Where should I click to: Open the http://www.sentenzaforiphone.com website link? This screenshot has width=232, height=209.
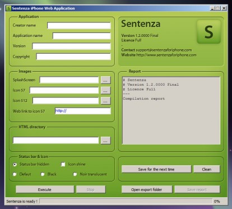point(166,55)
